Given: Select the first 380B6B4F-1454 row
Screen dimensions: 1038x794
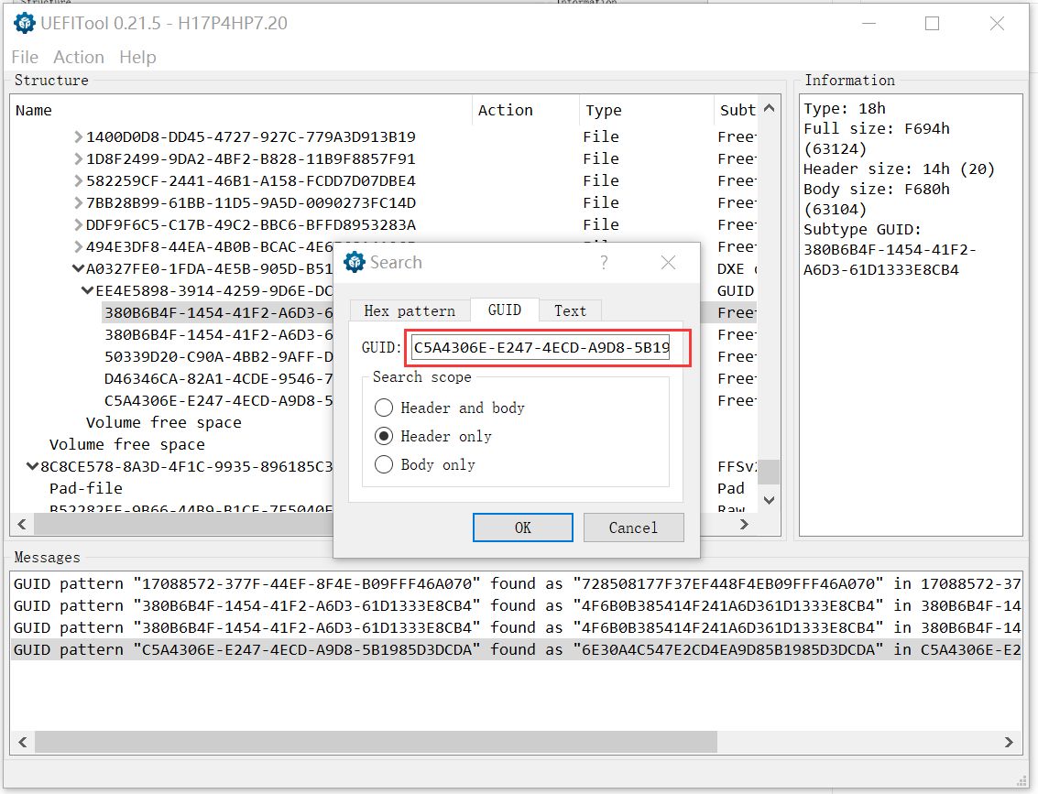Looking at the screenshot, I should [x=218, y=312].
